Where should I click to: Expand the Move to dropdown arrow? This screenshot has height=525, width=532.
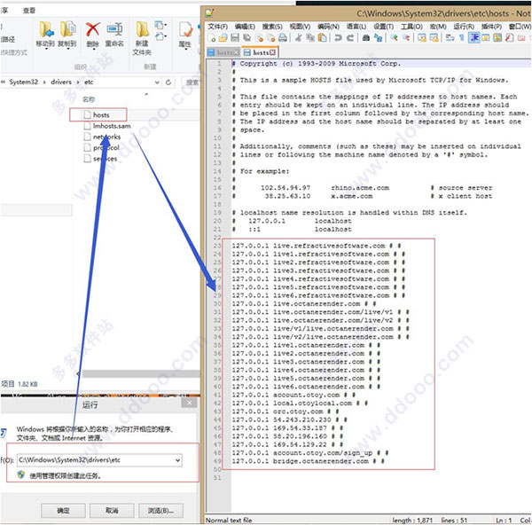click(46, 49)
